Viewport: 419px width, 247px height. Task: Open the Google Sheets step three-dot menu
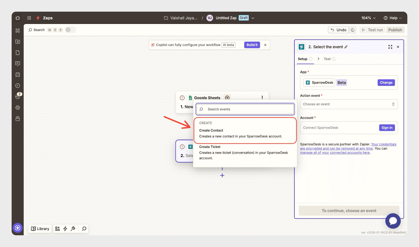pos(262,98)
